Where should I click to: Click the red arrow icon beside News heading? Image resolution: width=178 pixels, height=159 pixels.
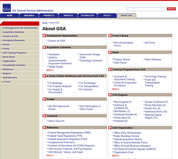tap(110, 52)
